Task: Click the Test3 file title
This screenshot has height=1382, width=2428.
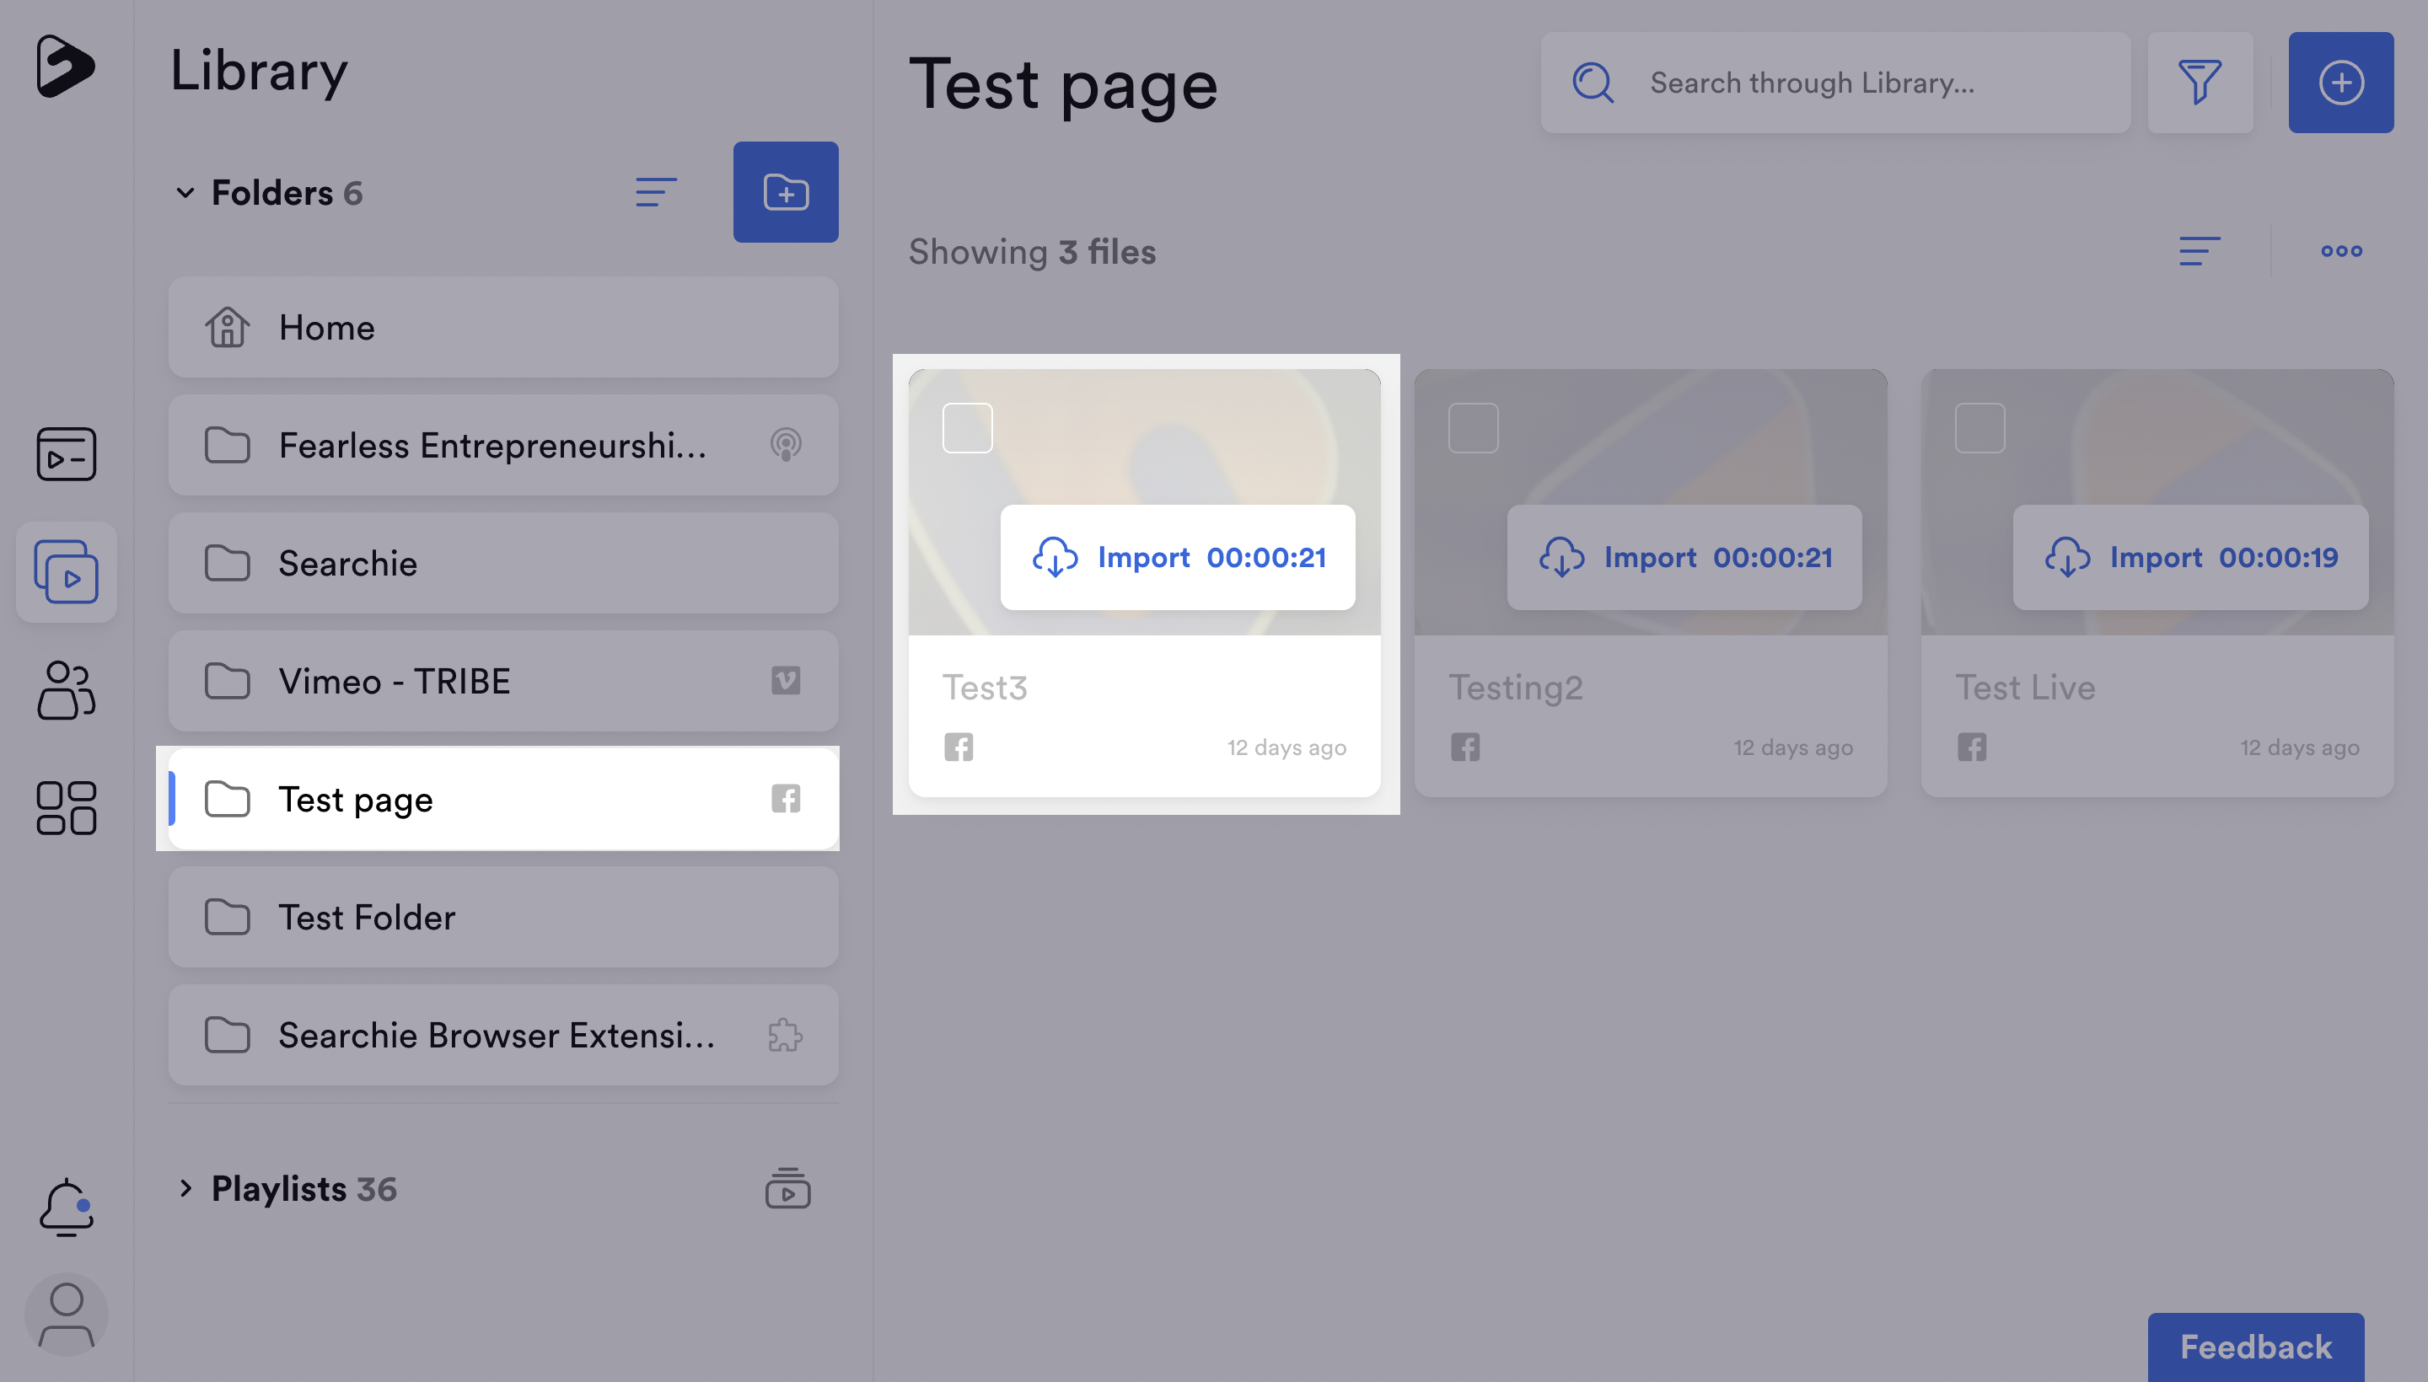Action: click(985, 687)
